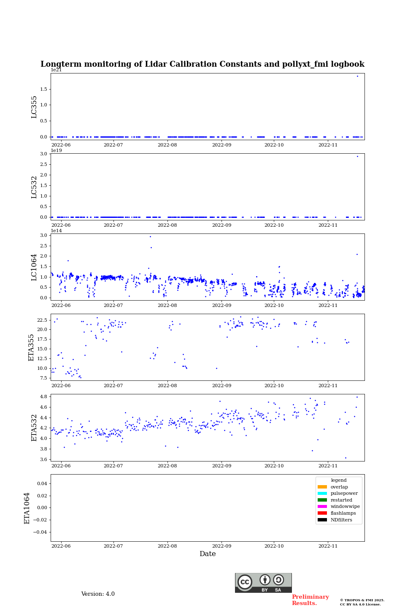Screen dimensions: 405x608
Task: Click the Creative Commons CC circle icon
Action: [245, 582]
